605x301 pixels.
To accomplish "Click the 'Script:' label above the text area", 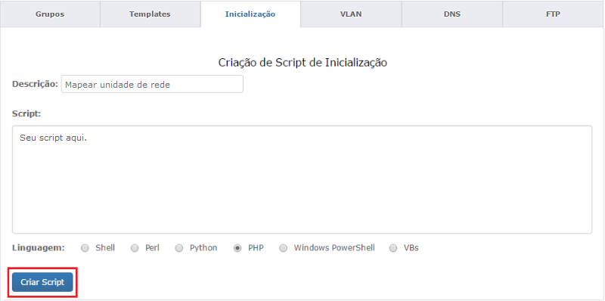I will point(26,114).
